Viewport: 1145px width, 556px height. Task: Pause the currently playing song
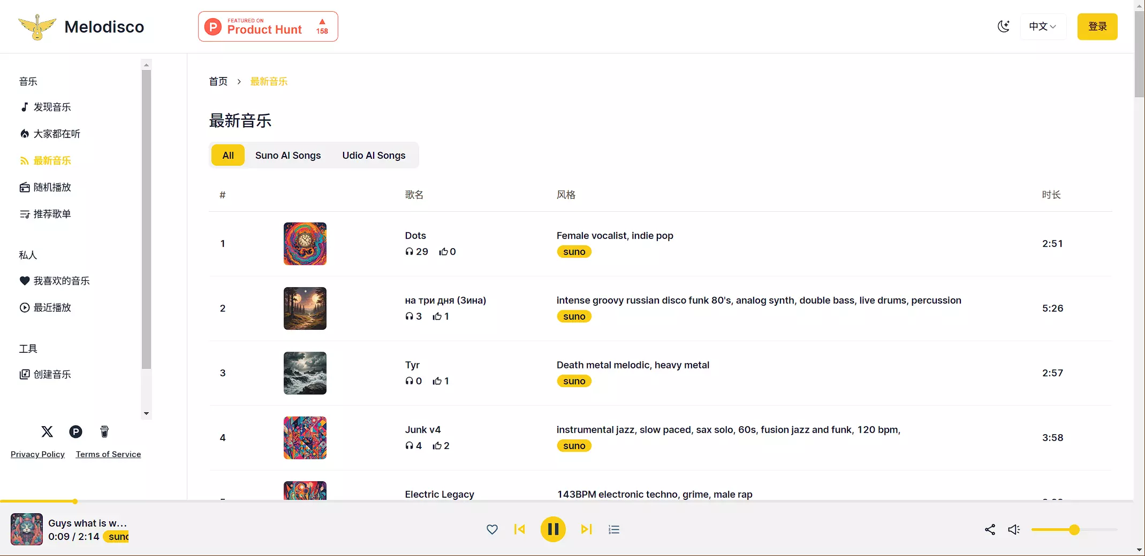[553, 529]
